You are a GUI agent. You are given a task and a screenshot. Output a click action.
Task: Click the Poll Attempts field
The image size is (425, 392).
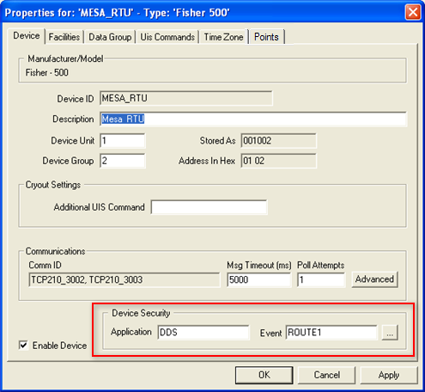[321, 279]
